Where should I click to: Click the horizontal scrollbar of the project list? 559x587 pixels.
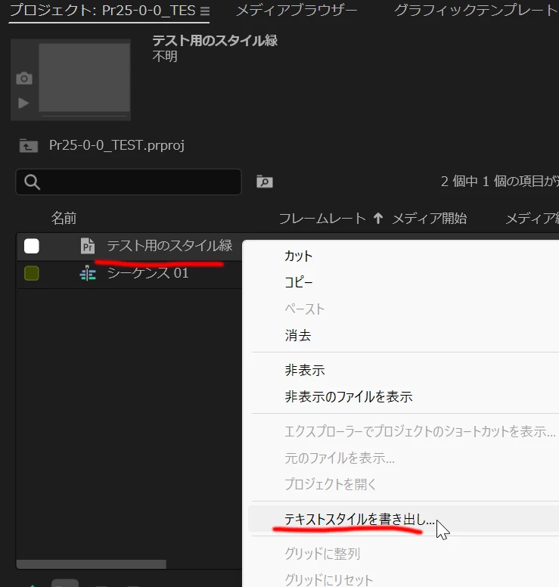coord(92,564)
